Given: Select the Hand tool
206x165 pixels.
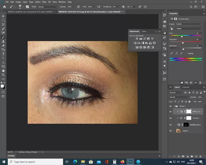Looking at the screenshot, I should tap(3, 71).
